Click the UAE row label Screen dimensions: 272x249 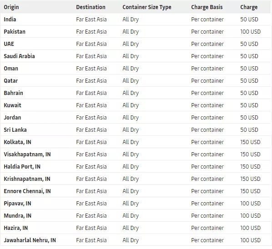[x=9, y=44]
